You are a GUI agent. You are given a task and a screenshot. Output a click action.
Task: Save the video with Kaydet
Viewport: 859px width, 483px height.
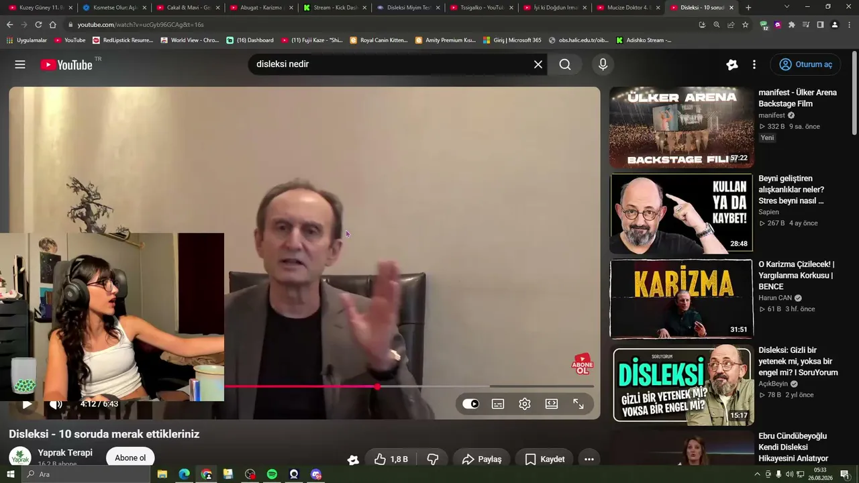click(545, 459)
